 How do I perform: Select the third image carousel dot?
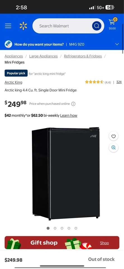coord(62,228)
